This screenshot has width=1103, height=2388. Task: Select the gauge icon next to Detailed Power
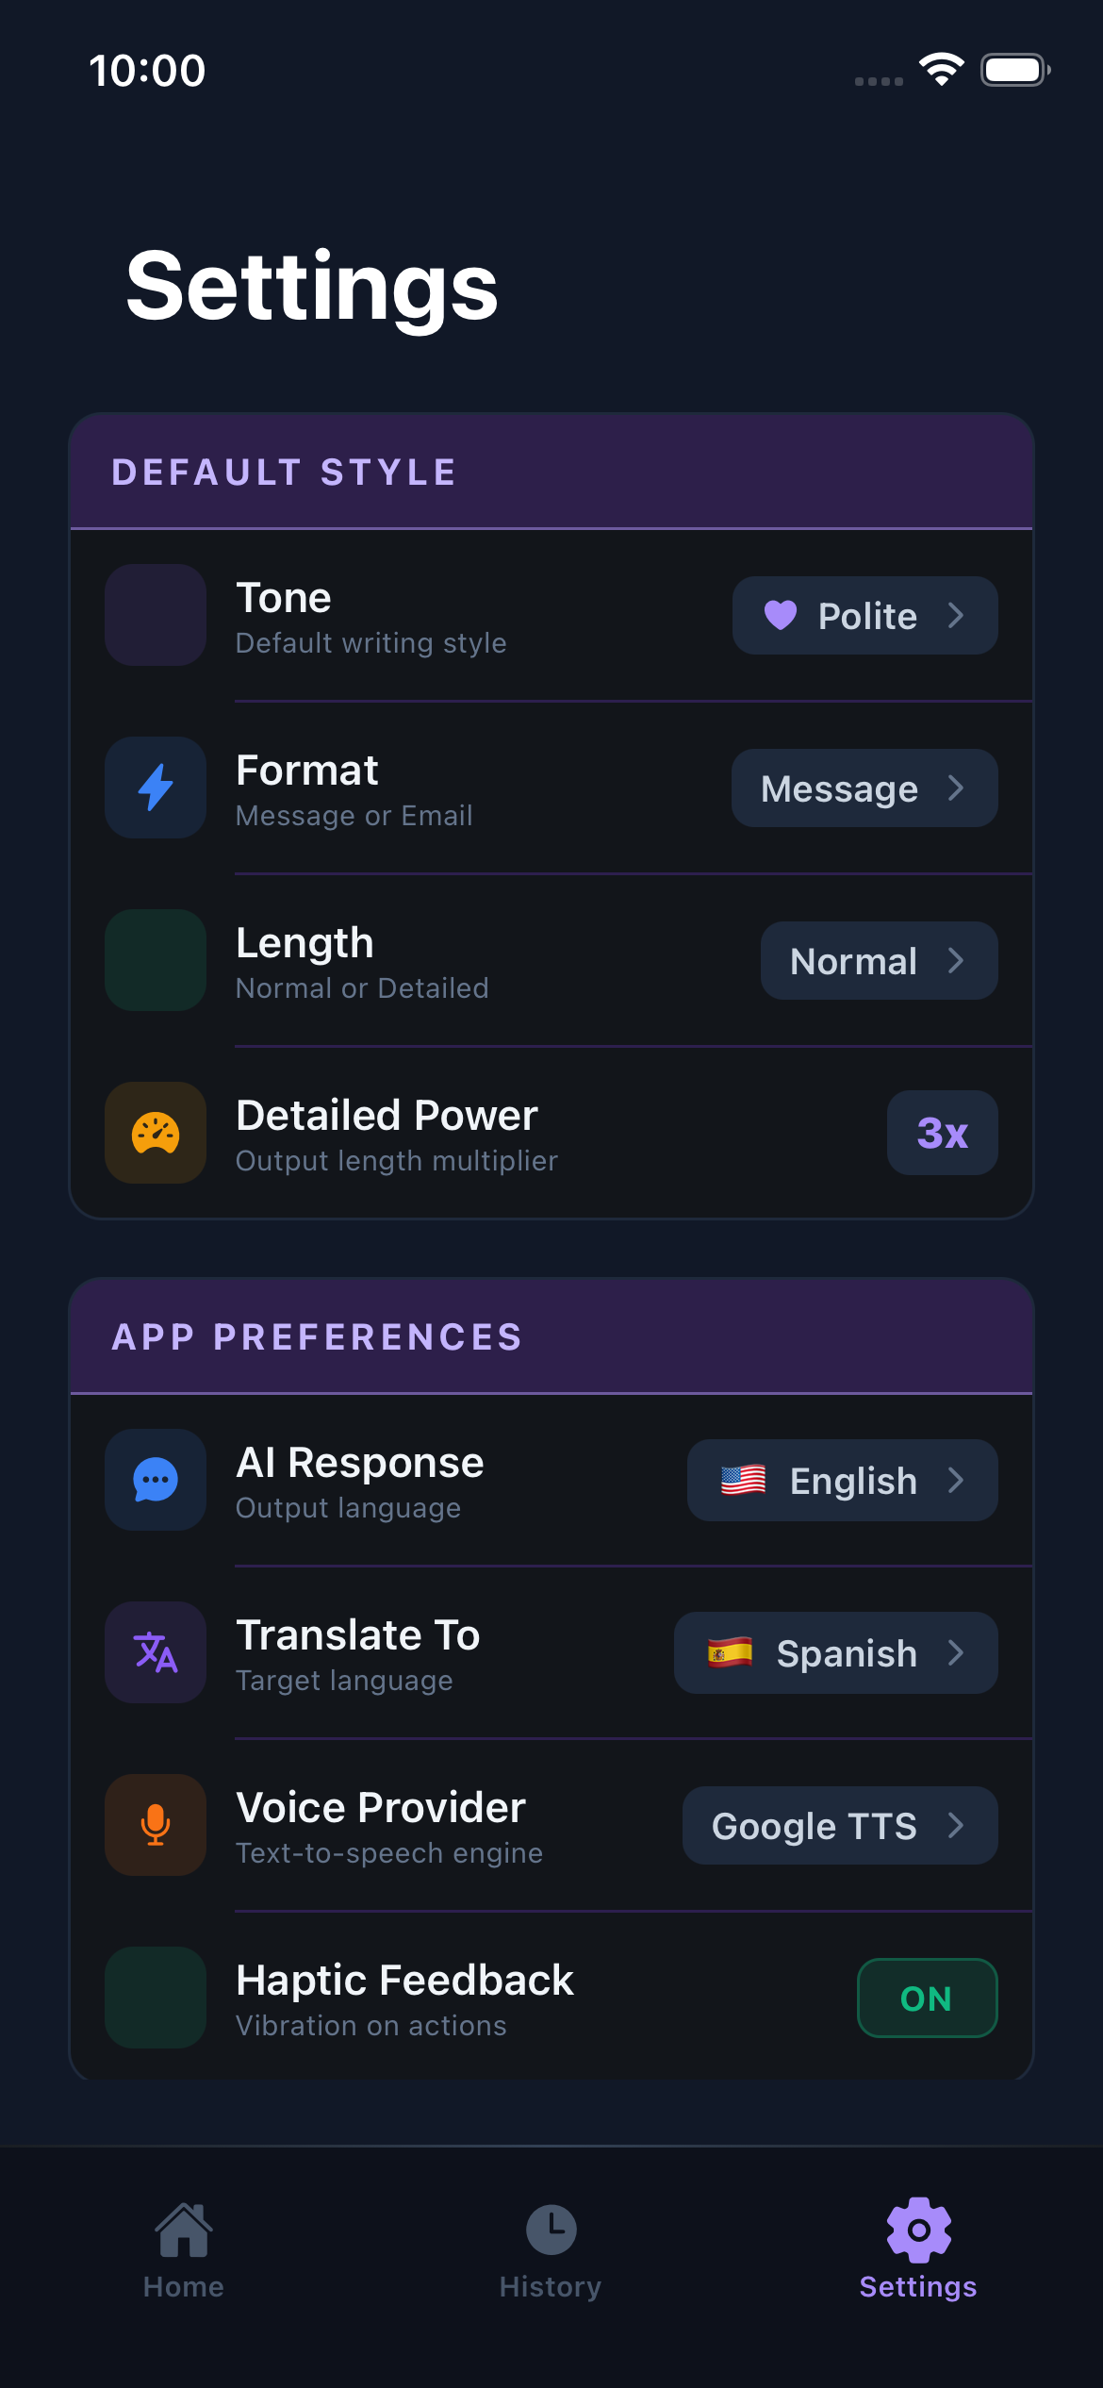[x=155, y=1134]
